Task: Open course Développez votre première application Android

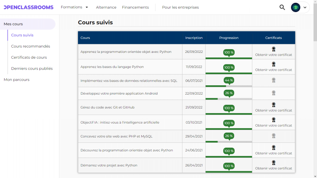Action: (119, 93)
